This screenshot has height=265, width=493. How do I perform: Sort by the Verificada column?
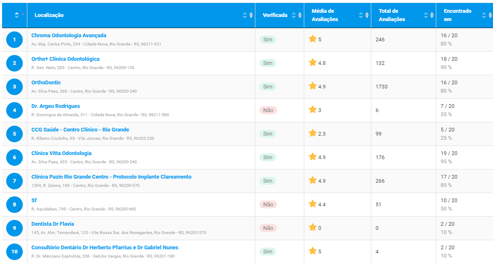coord(279,15)
